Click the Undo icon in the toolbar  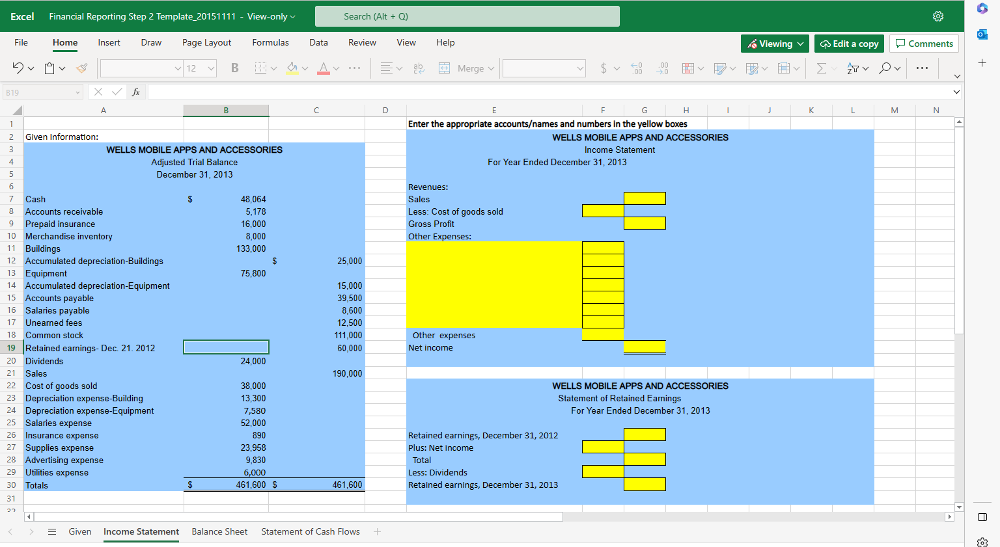18,68
